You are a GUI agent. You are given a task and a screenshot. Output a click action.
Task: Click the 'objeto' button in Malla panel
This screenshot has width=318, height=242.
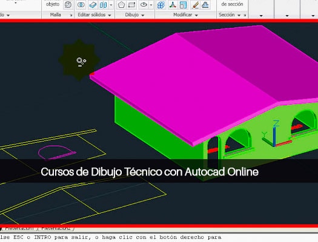tap(53, 4)
